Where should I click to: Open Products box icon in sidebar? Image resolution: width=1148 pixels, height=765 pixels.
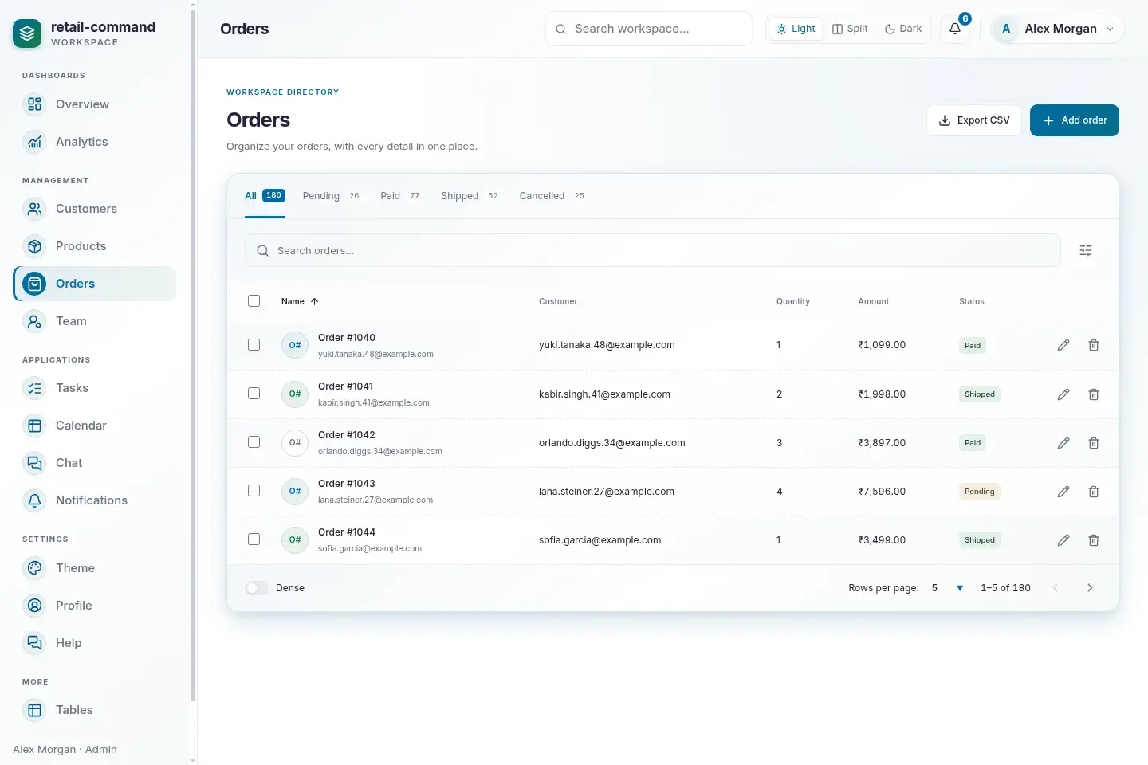tap(34, 246)
